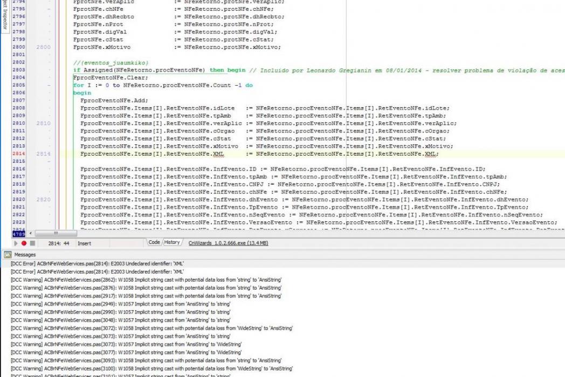Image resolution: width=565 pixels, height=377 pixels.
Task: Click line number 2814 in the gutter
Action: 19,153
